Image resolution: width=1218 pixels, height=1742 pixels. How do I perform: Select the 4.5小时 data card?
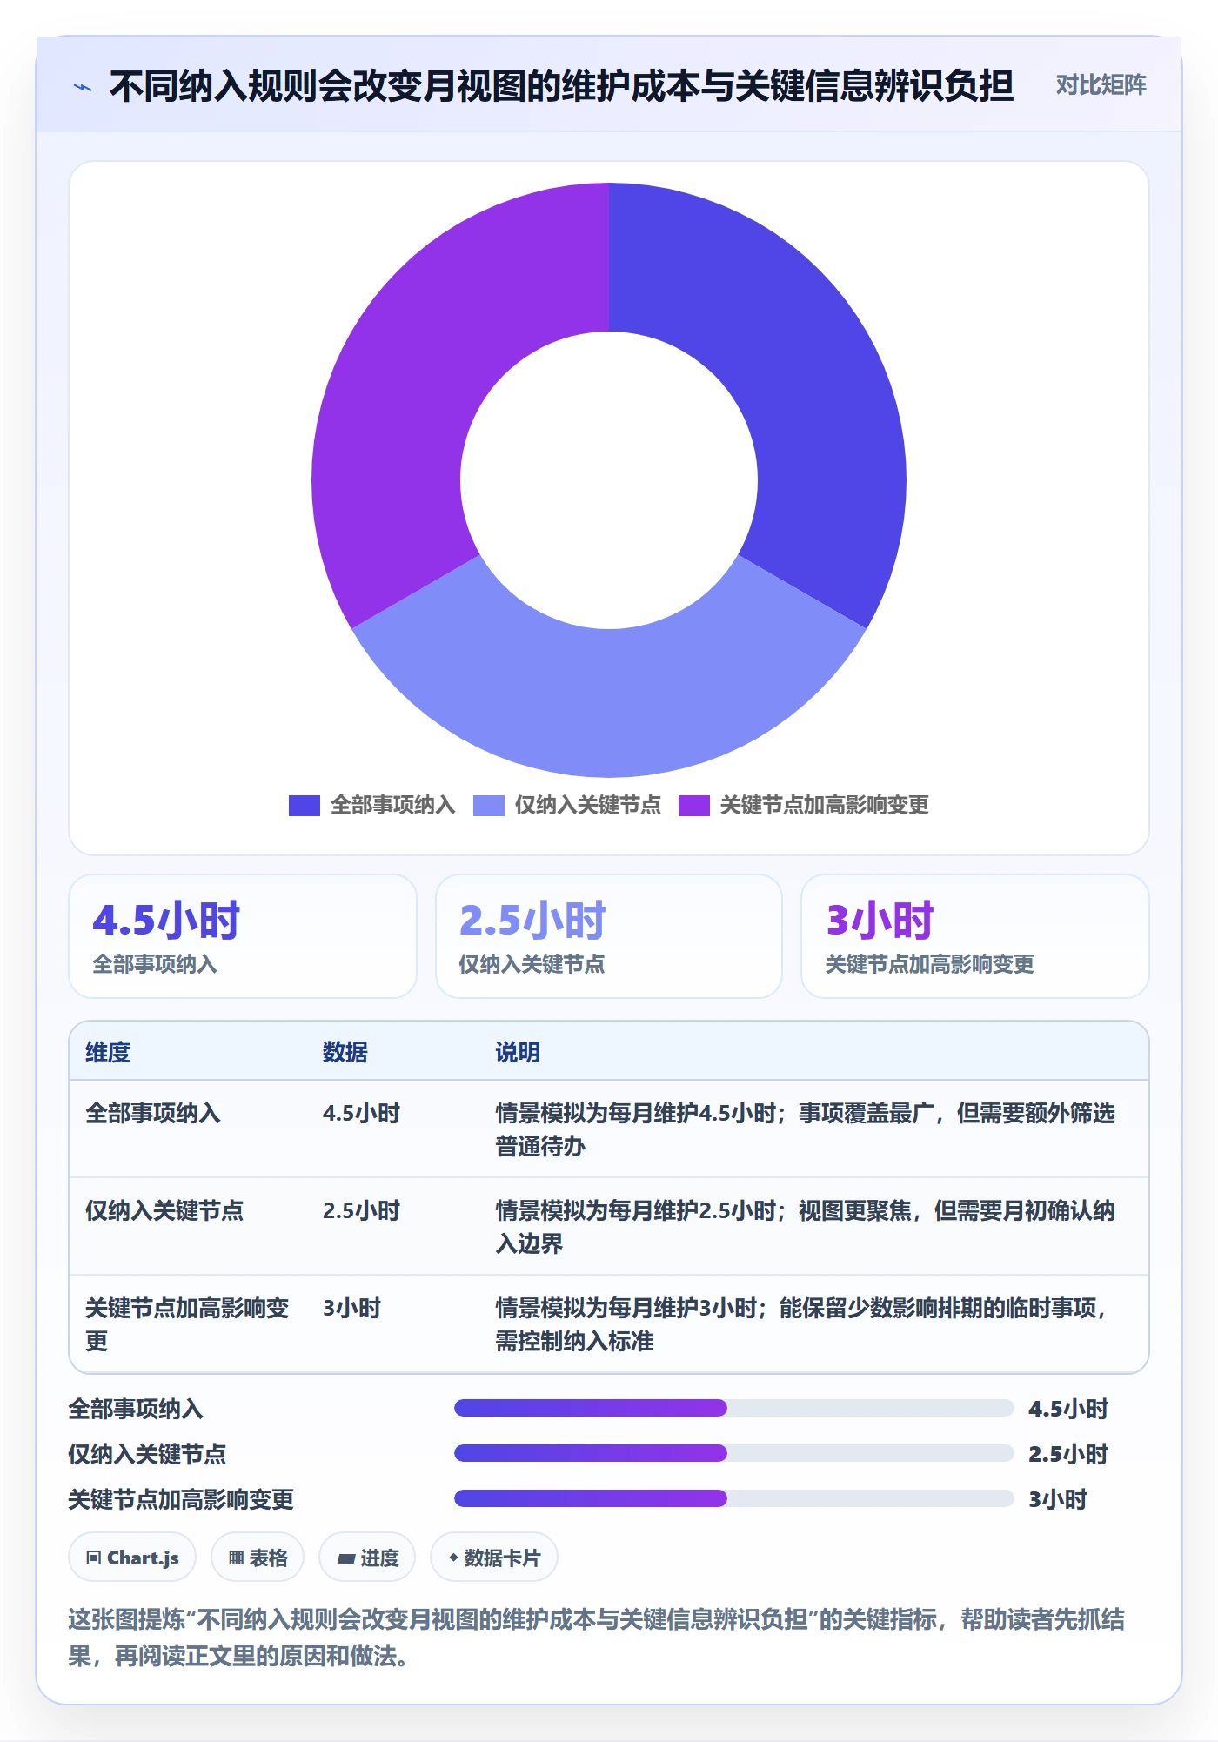pyautogui.click(x=243, y=936)
